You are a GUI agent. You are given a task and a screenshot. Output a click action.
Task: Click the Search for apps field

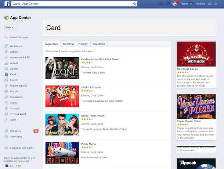19,37
